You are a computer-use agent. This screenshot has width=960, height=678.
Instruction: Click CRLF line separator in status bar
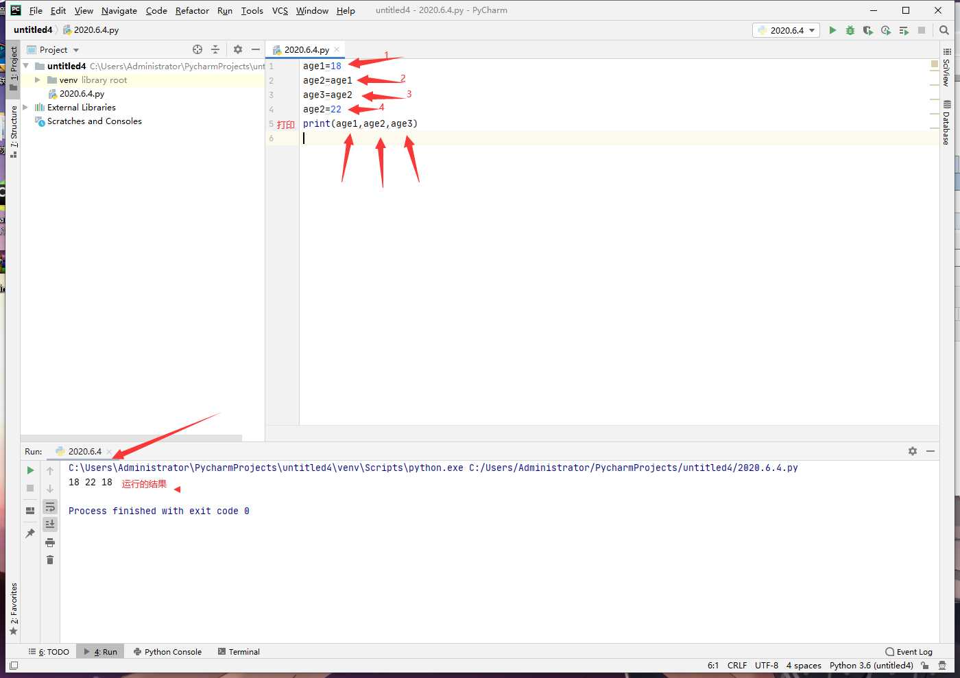coord(737,665)
